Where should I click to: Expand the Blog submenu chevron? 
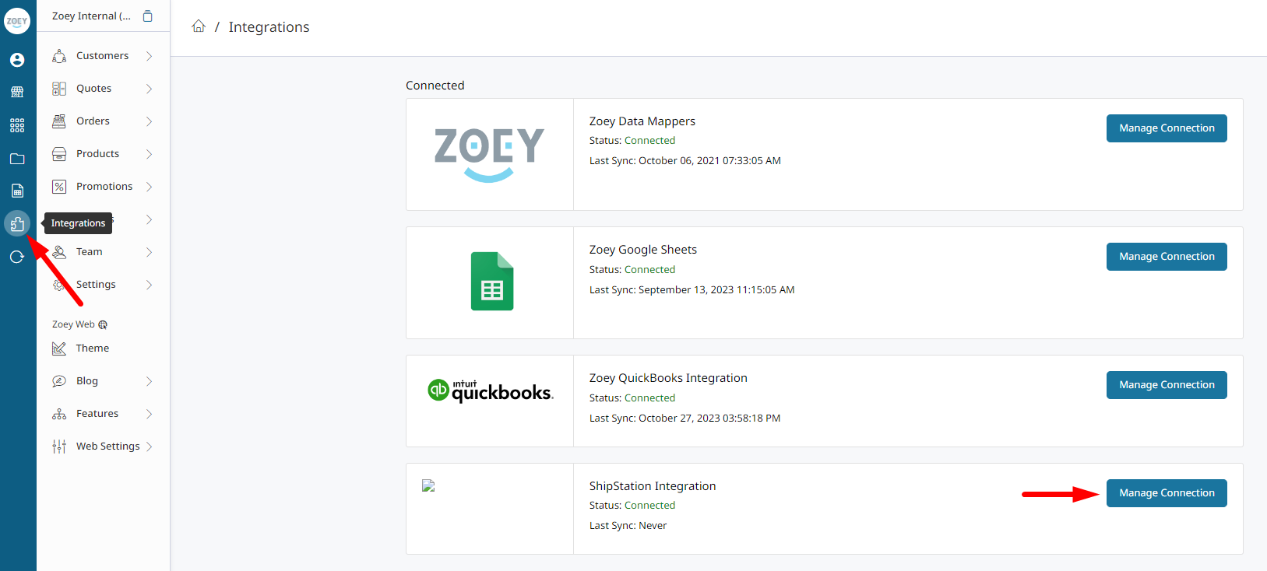(x=149, y=381)
